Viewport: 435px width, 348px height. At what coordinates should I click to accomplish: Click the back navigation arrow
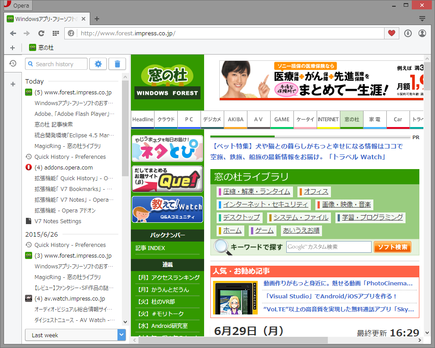tap(13, 33)
